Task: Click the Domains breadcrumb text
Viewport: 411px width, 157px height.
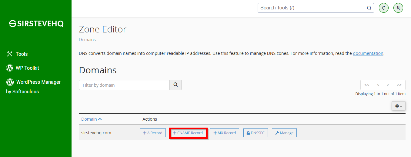Action: point(87,40)
